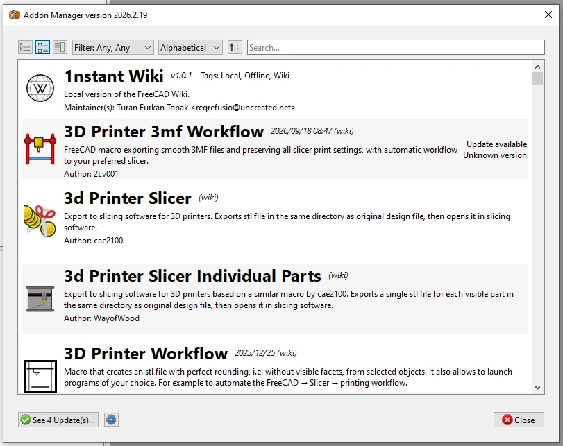Click the Update available label
563x446 pixels.
pos(496,144)
